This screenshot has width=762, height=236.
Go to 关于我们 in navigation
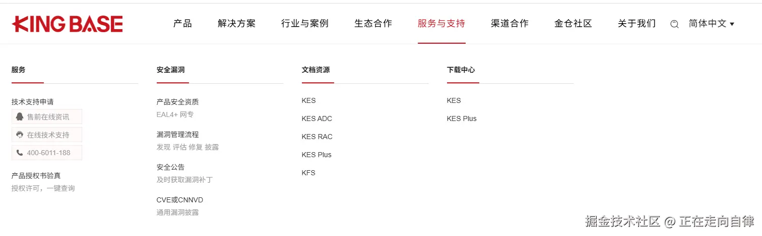coord(637,24)
